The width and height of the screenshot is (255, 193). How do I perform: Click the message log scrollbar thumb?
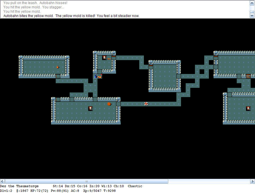pos(252,12)
